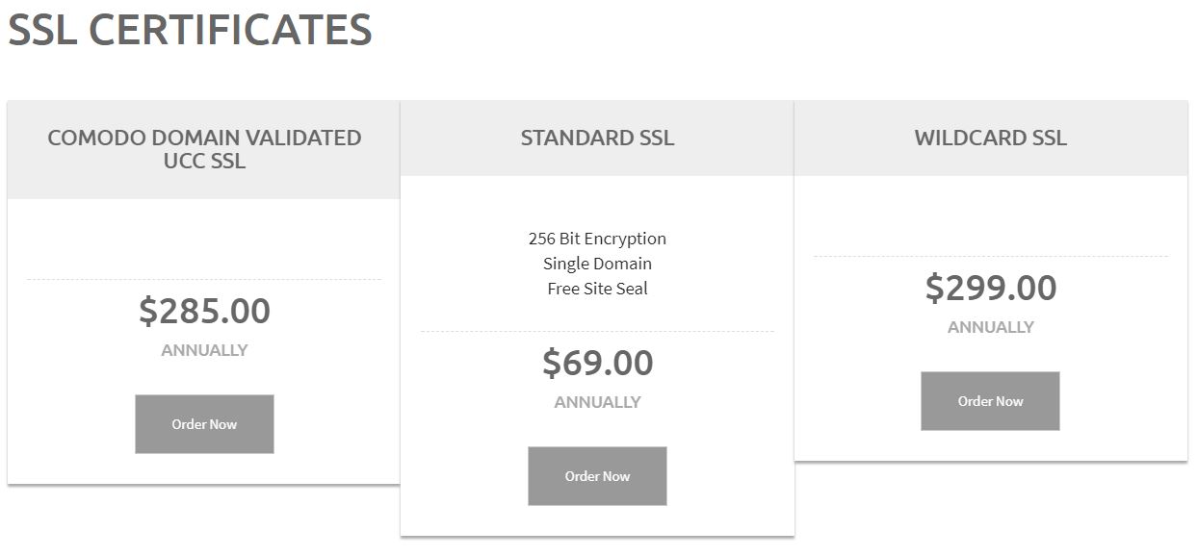Click dashed divider above the $299.00 price
Viewport: 1198px width, 556px height.
pos(991,257)
